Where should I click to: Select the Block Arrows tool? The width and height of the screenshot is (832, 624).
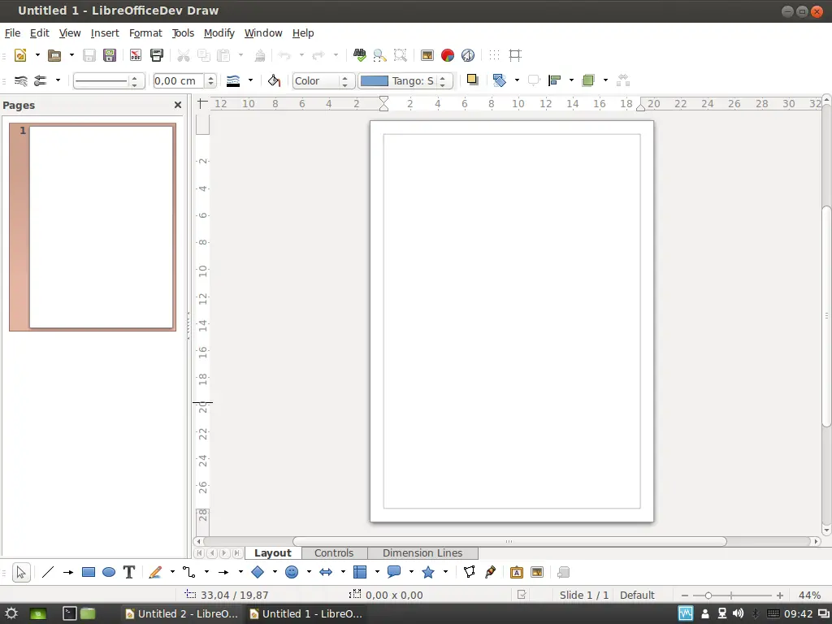(326, 573)
